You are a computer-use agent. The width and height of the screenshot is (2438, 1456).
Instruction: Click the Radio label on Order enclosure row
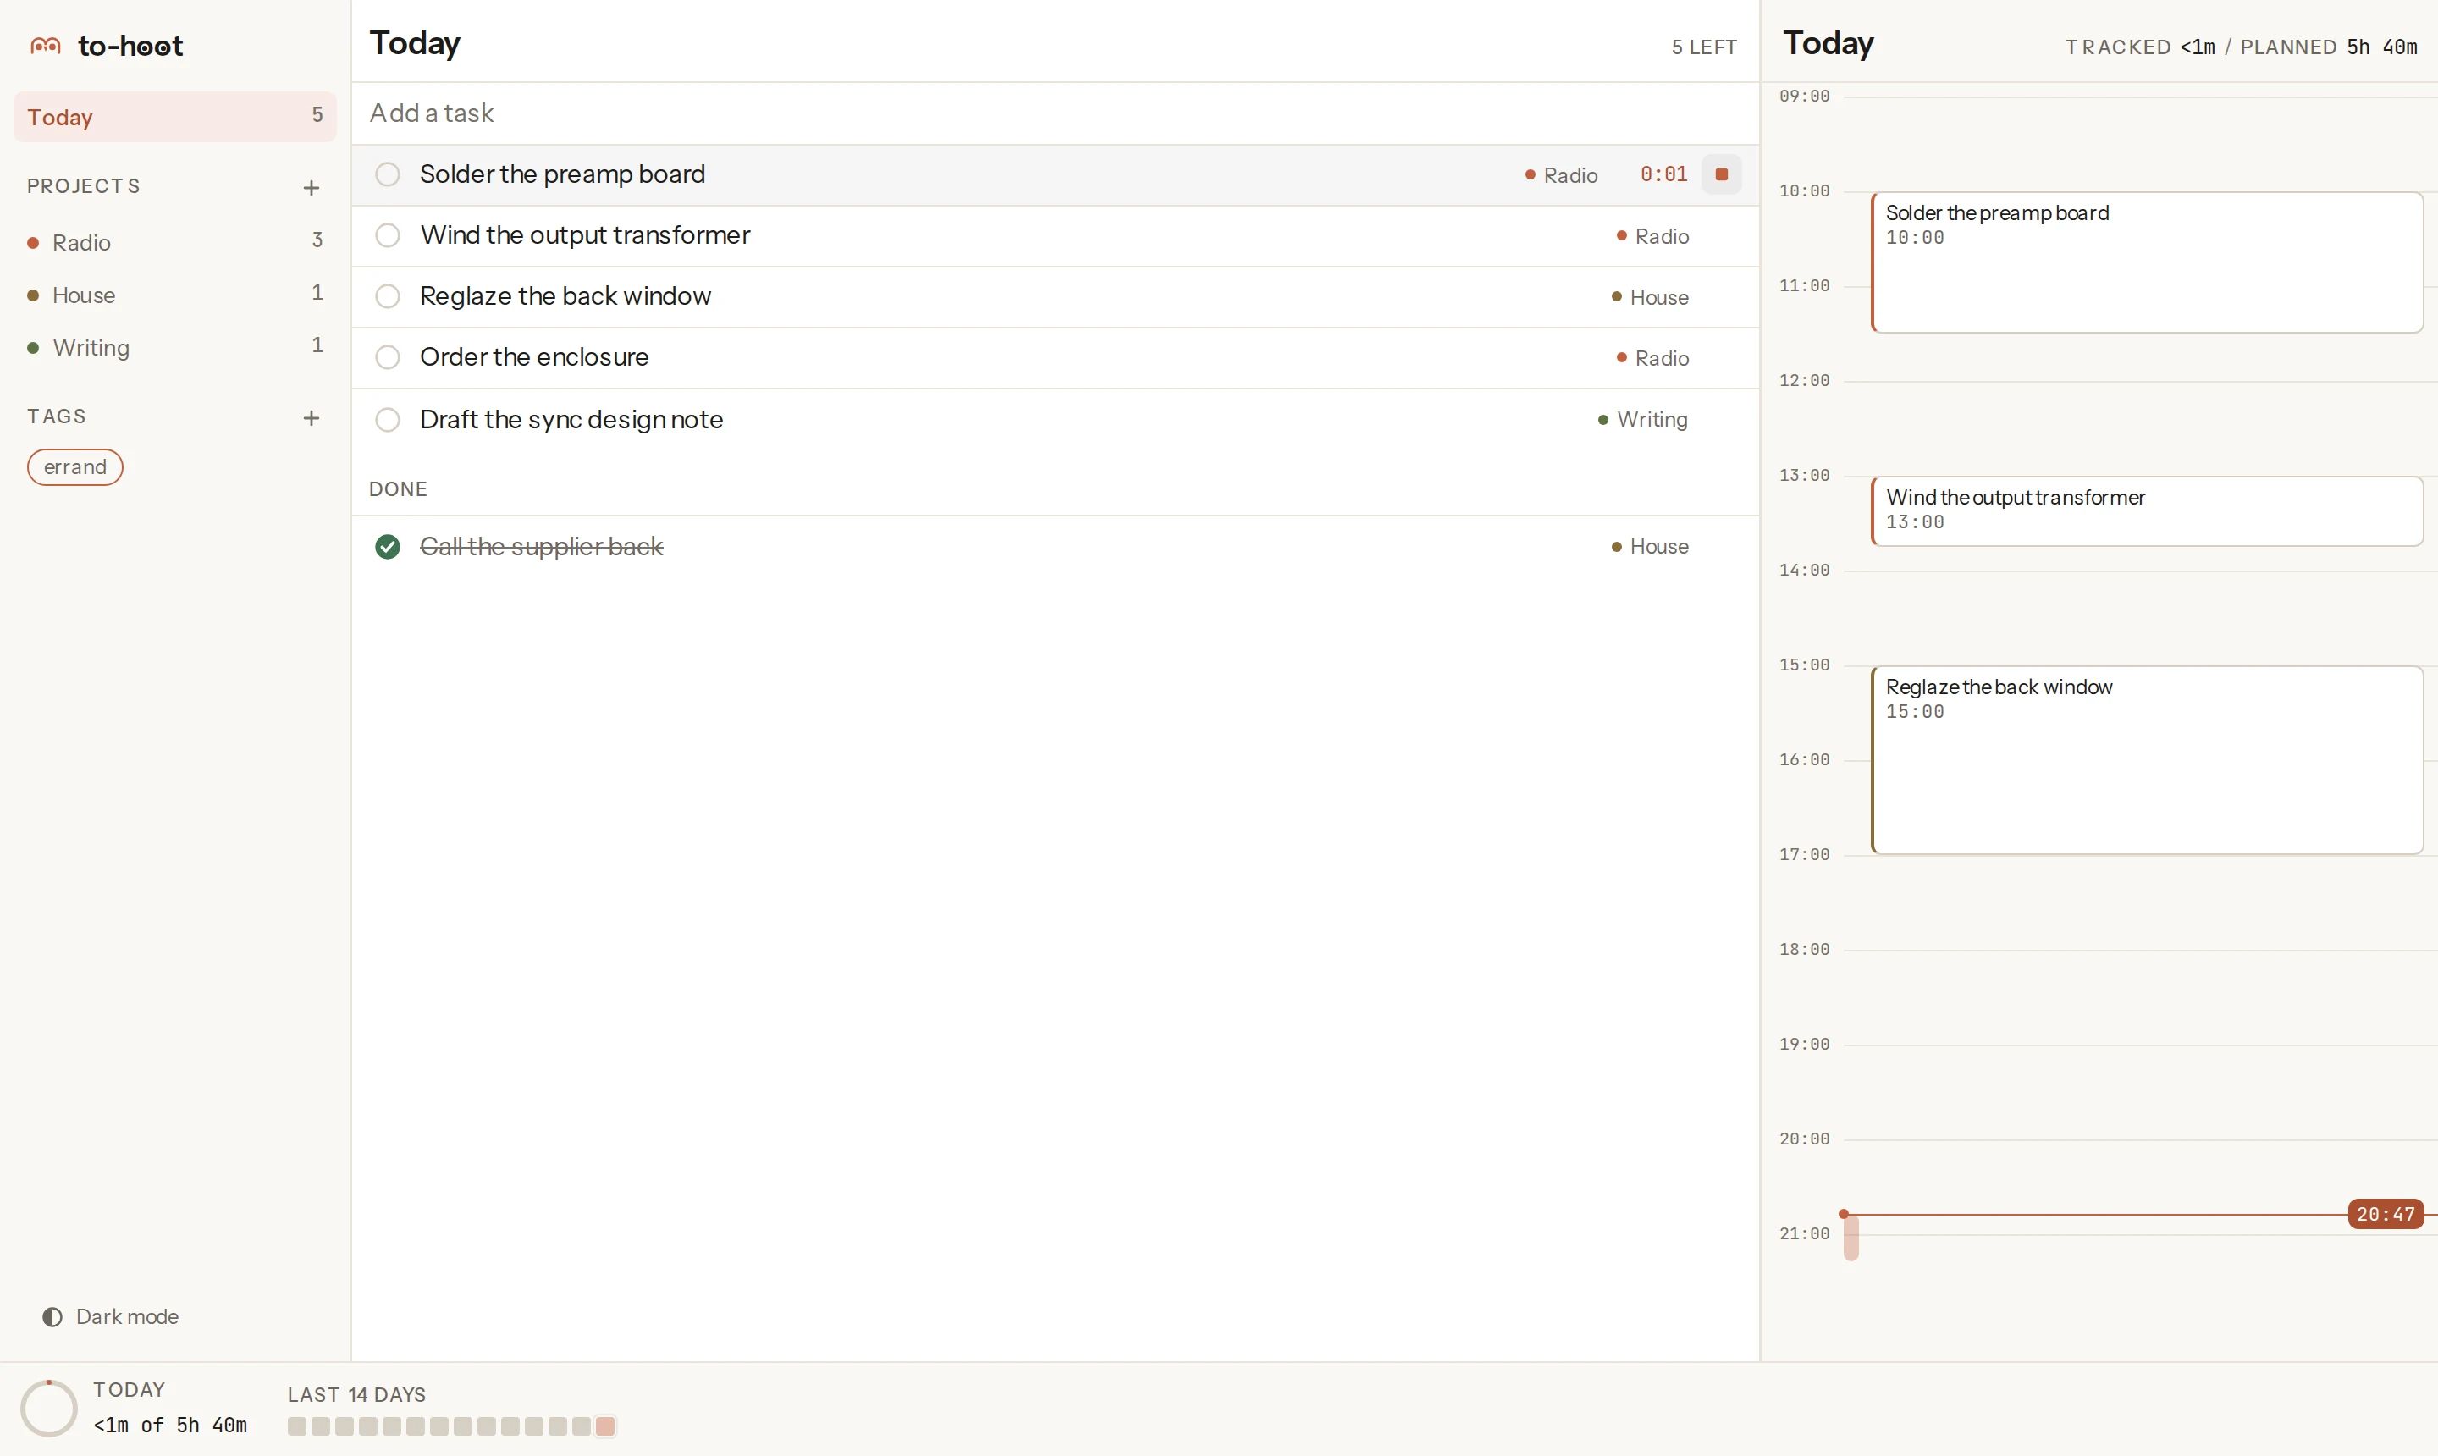coord(1652,358)
